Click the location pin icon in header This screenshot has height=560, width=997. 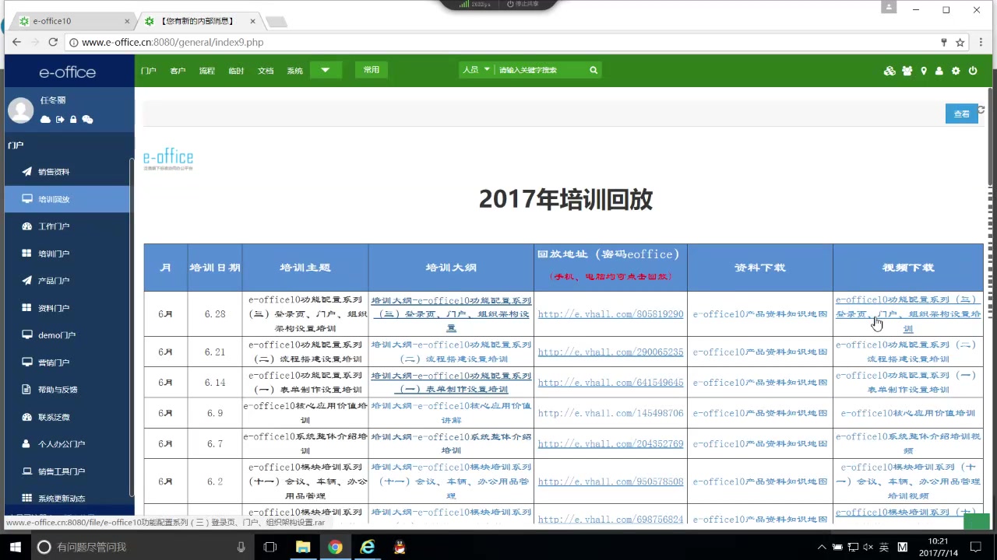[x=924, y=71]
